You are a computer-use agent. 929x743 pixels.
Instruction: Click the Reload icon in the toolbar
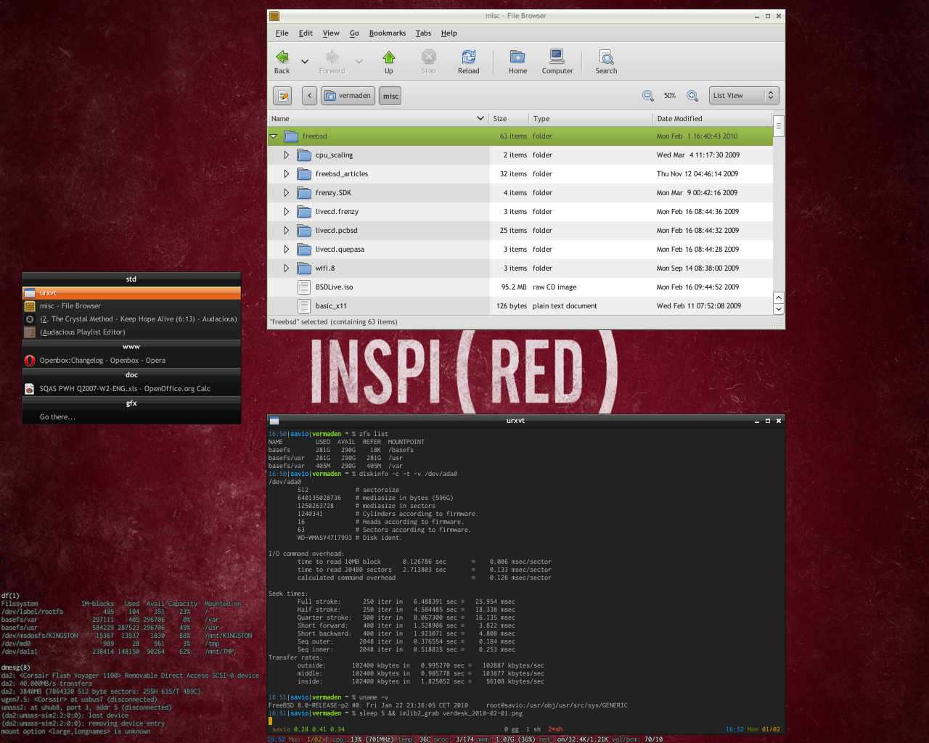[x=469, y=57]
